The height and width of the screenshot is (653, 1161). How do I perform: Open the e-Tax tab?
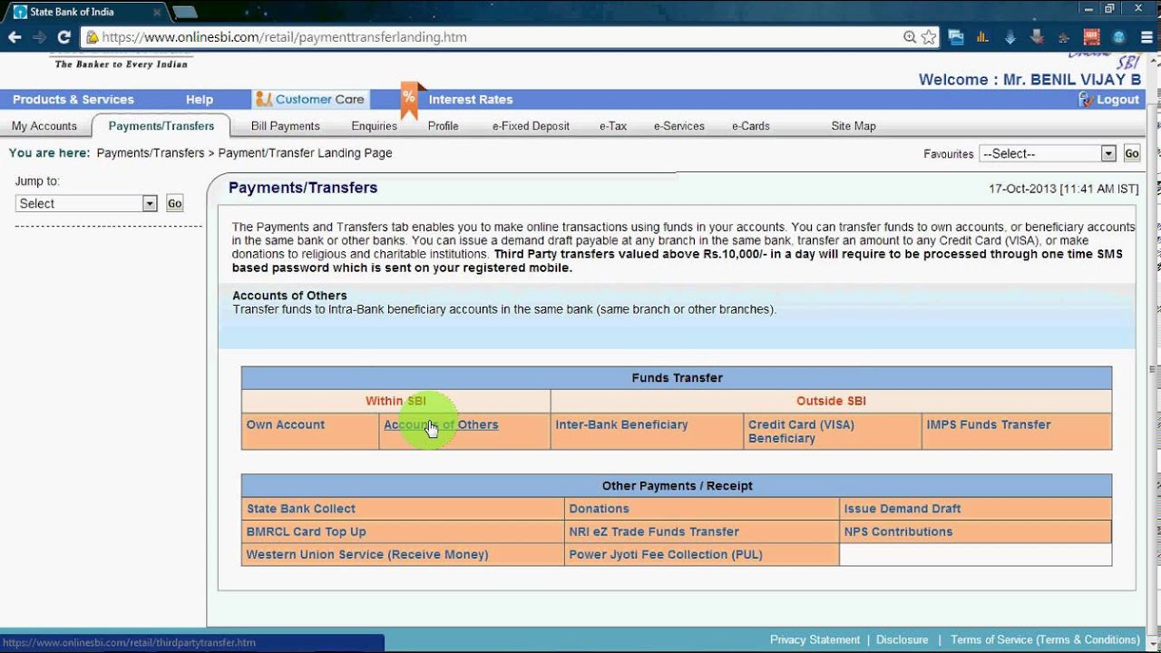pyautogui.click(x=613, y=126)
